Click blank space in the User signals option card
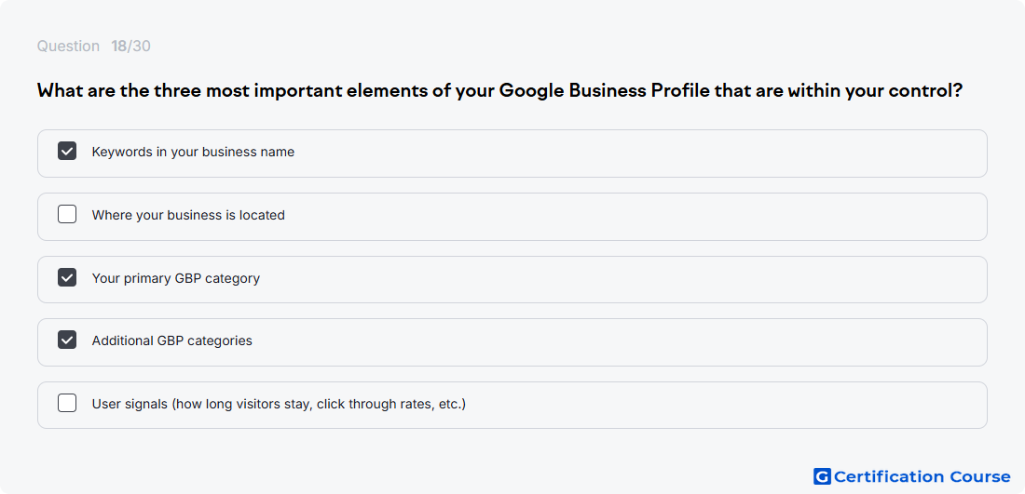1025x494 pixels. [719, 406]
